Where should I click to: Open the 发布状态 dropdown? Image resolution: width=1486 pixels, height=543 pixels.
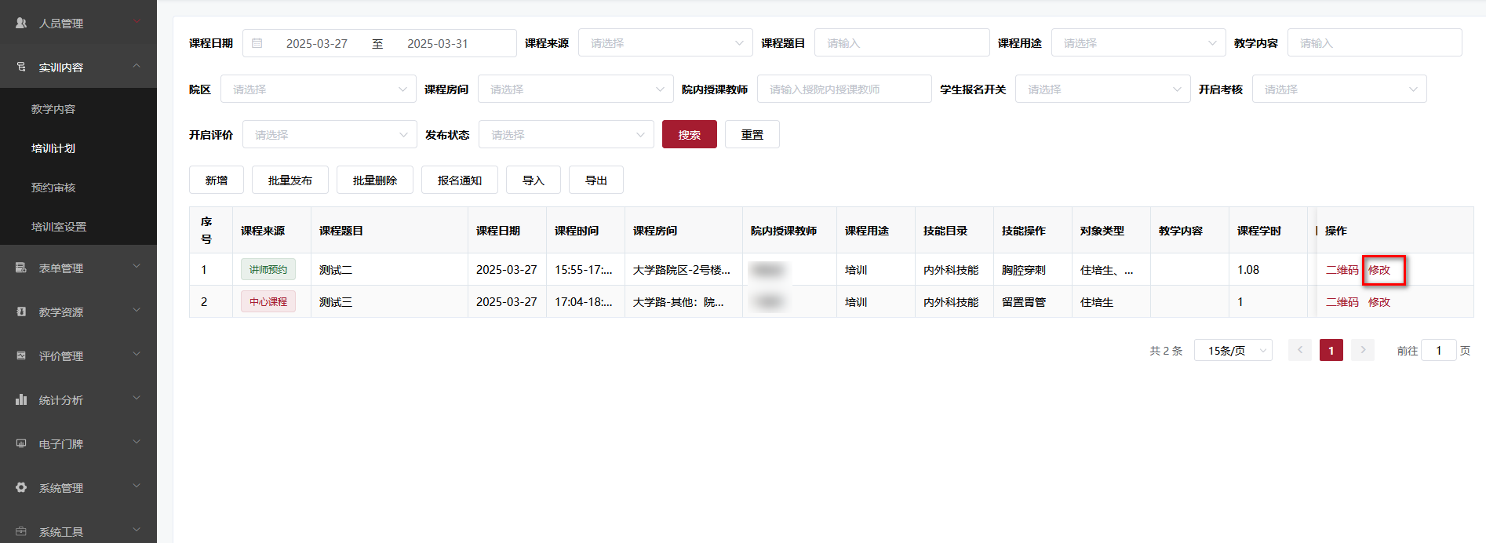[x=566, y=135]
